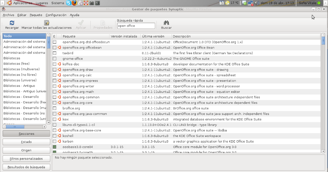Collapse top panel with left hide arrow
328x172 pixels.
(2, 3)
